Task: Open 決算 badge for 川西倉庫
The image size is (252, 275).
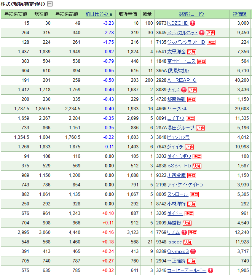Action: click(191, 175)
